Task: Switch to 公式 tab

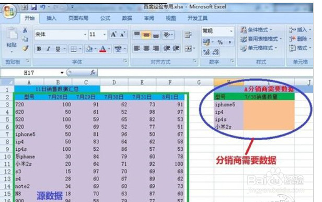Action: 105,18
